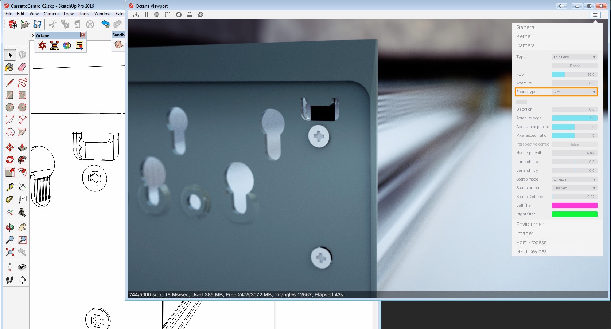Open the Octane node graph icon
611x329 pixels.
point(55,45)
